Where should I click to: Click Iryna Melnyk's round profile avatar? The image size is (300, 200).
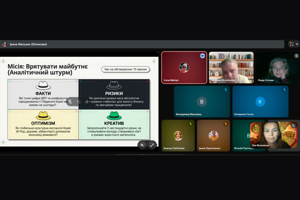click(184, 68)
